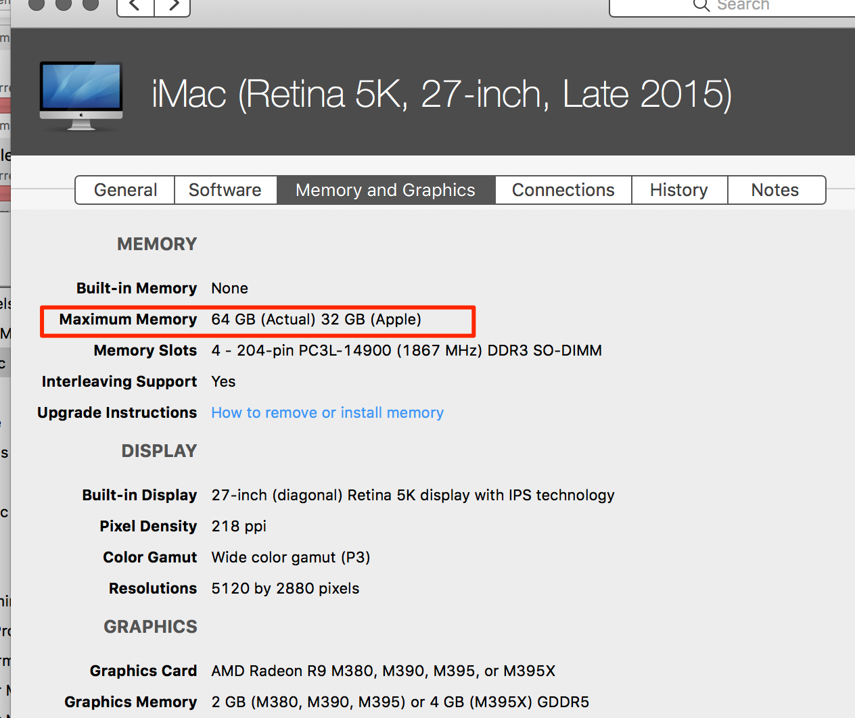Screen dimensions: 855x718
Task: Click the 'Memory Slots' label
Action: (145, 350)
